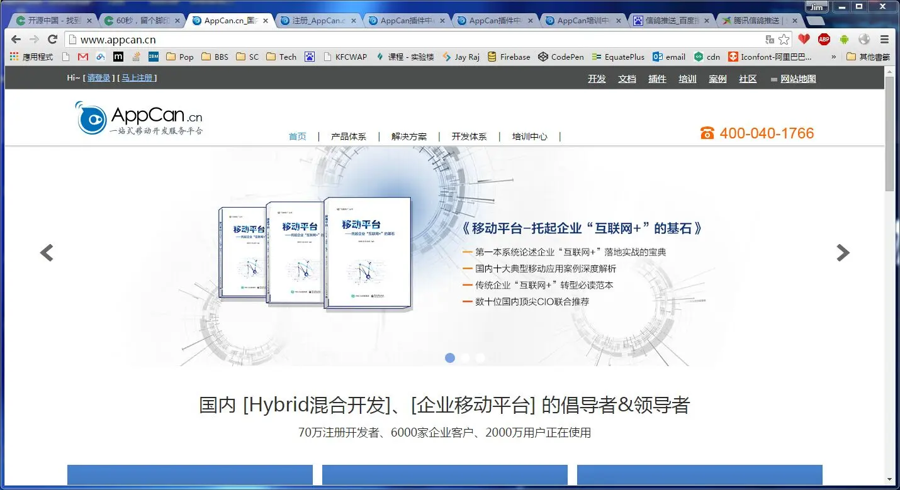The image size is (900, 490).
Task: Select the third carousel dot indicator
Action: tap(480, 358)
